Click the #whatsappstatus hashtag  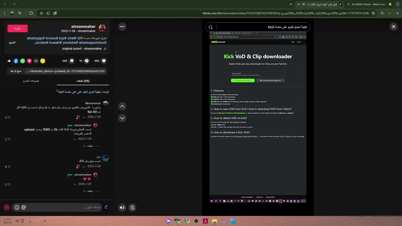coord(93,43)
